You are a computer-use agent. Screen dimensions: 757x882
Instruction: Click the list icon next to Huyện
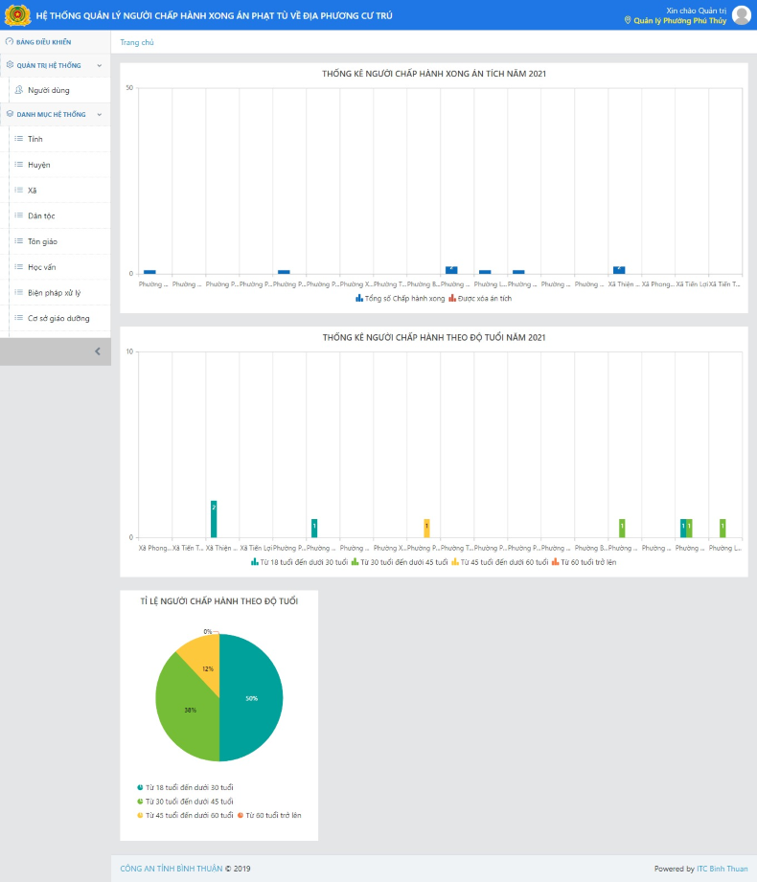coord(18,165)
